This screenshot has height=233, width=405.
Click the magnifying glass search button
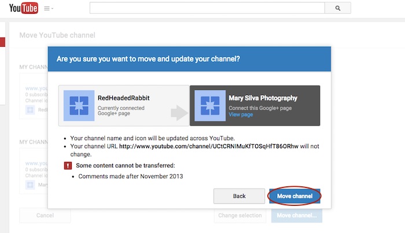coord(337,9)
